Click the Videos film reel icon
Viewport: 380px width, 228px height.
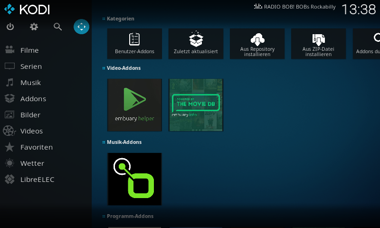click(x=9, y=131)
